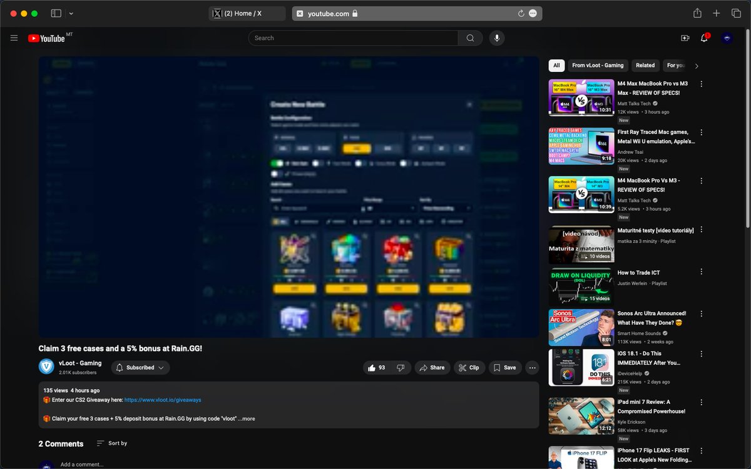Image resolution: width=751 pixels, height=469 pixels.
Task: Open iOS 18.1 Do This IMMEDIATELY title
Action: click(x=649, y=358)
